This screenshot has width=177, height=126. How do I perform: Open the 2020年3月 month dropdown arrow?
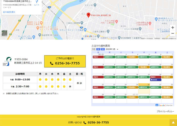point(117,49)
